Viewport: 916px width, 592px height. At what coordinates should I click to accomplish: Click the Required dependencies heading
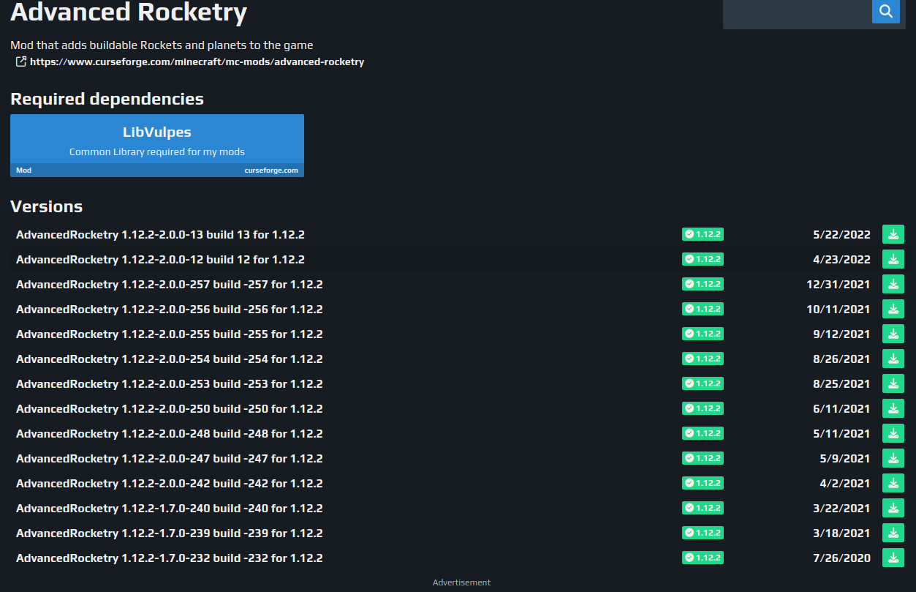click(107, 99)
